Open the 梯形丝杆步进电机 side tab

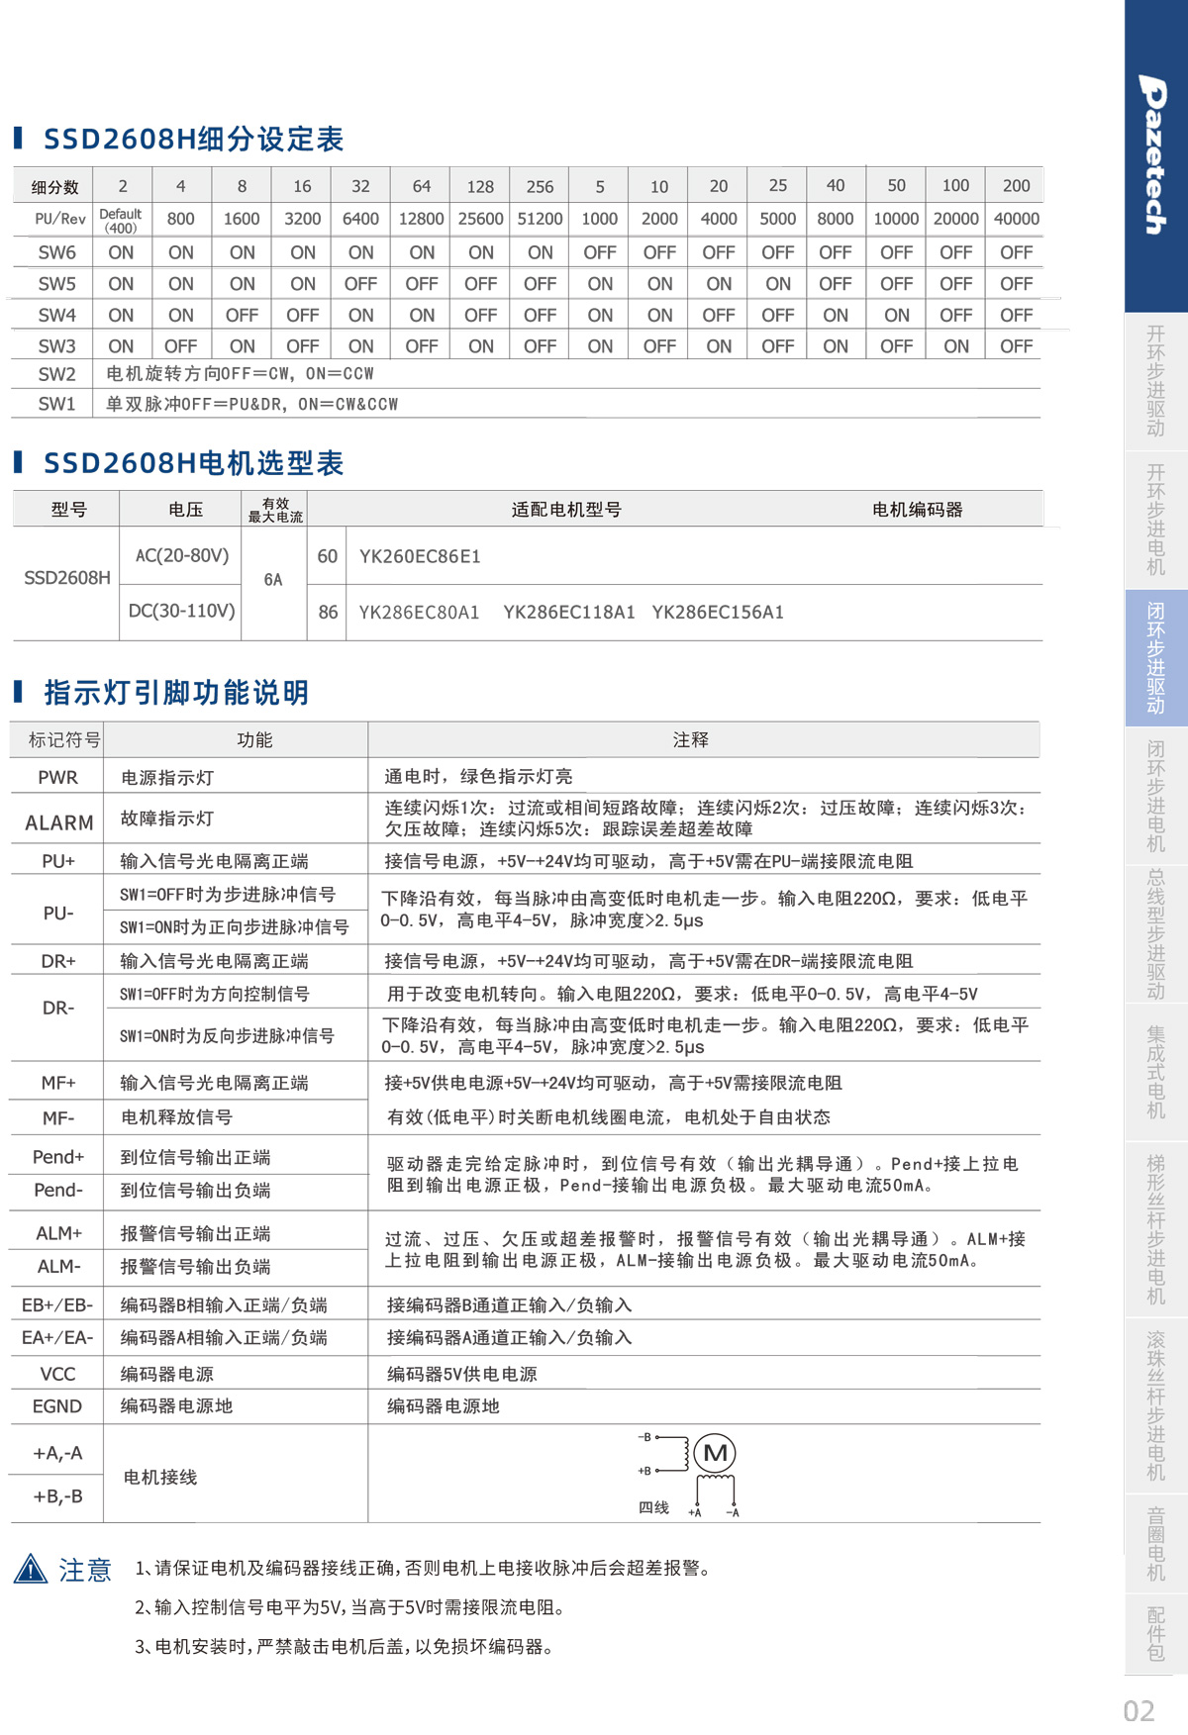point(1155,1229)
